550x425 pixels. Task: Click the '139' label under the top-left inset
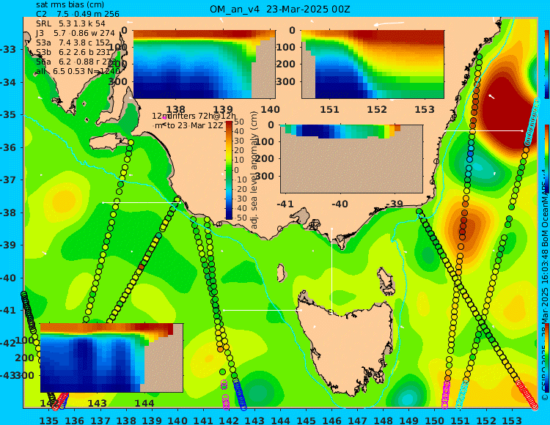click(224, 109)
